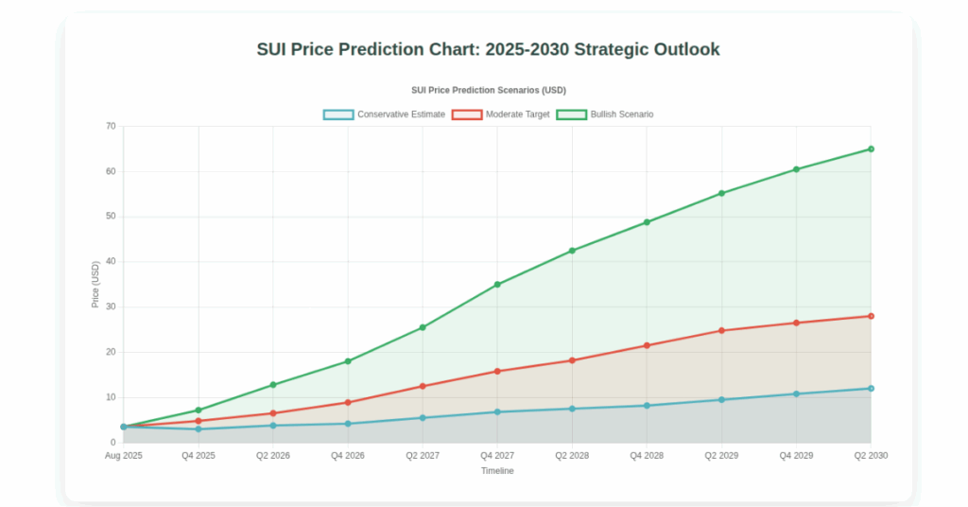Viewport: 968px width, 507px height.
Task: Toggle the Conservative Estimate legend label
Action: [401, 114]
